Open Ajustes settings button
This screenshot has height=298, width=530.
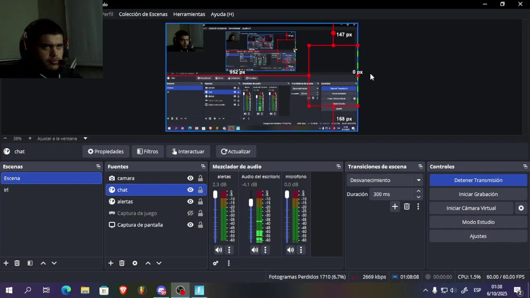pyautogui.click(x=478, y=236)
